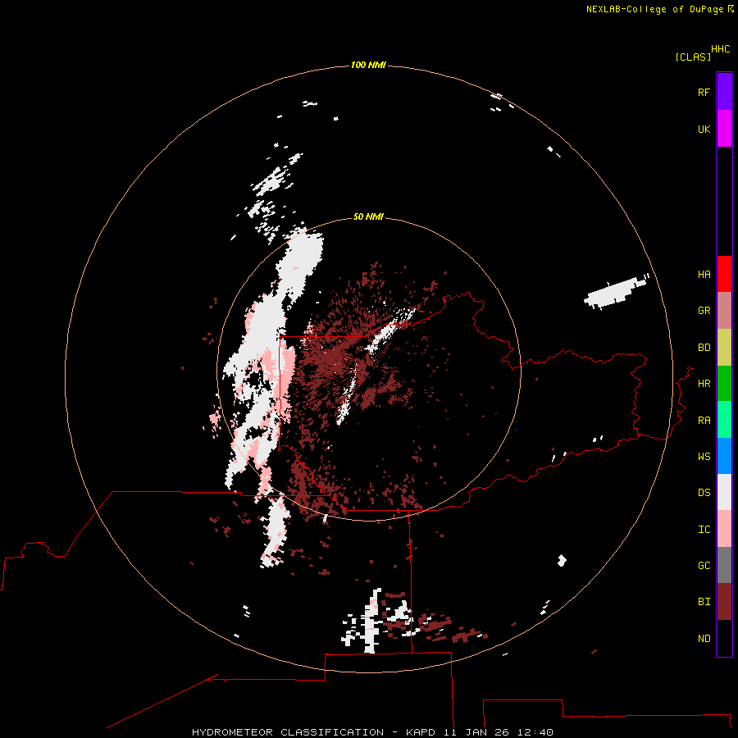Click the RF legend label
Screen dimensions: 738x738
tap(704, 92)
